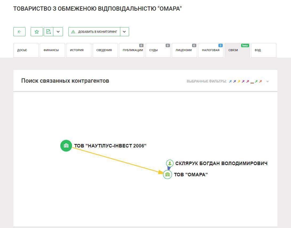The image size is (291, 228).
Task: Expand the monitoring options dropdown arrow
Action: 125,32
